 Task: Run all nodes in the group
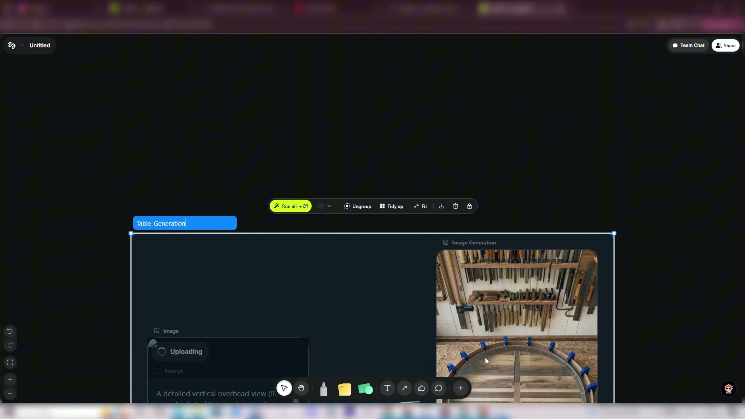pos(291,206)
